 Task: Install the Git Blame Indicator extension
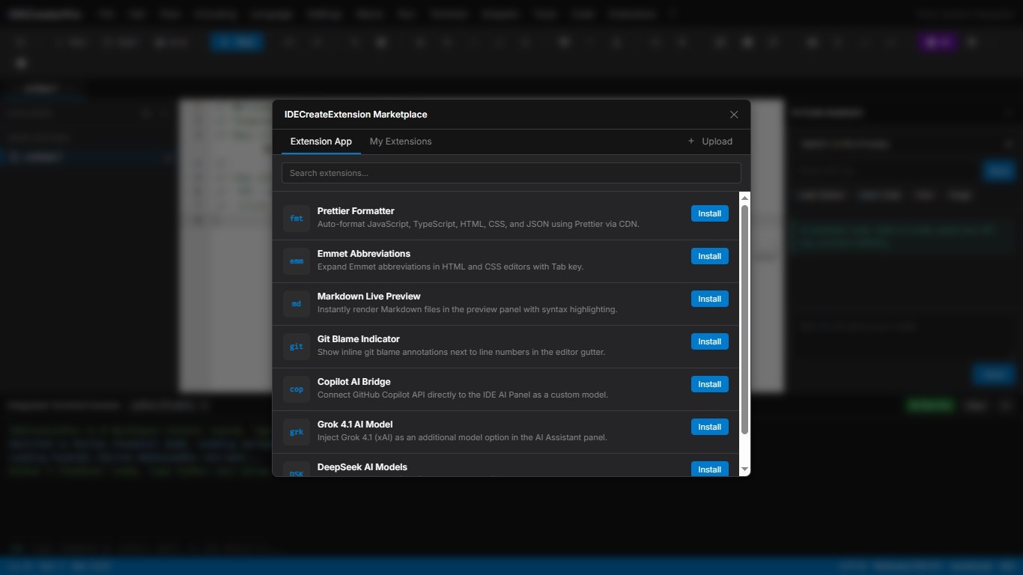709,341
